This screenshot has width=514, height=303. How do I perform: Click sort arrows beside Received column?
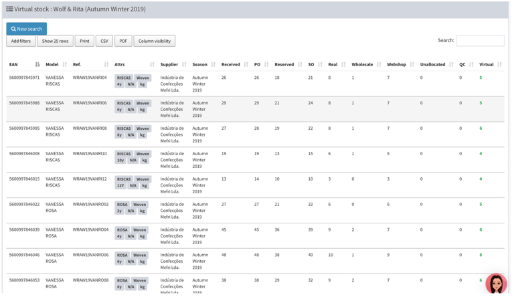[246, 65]
